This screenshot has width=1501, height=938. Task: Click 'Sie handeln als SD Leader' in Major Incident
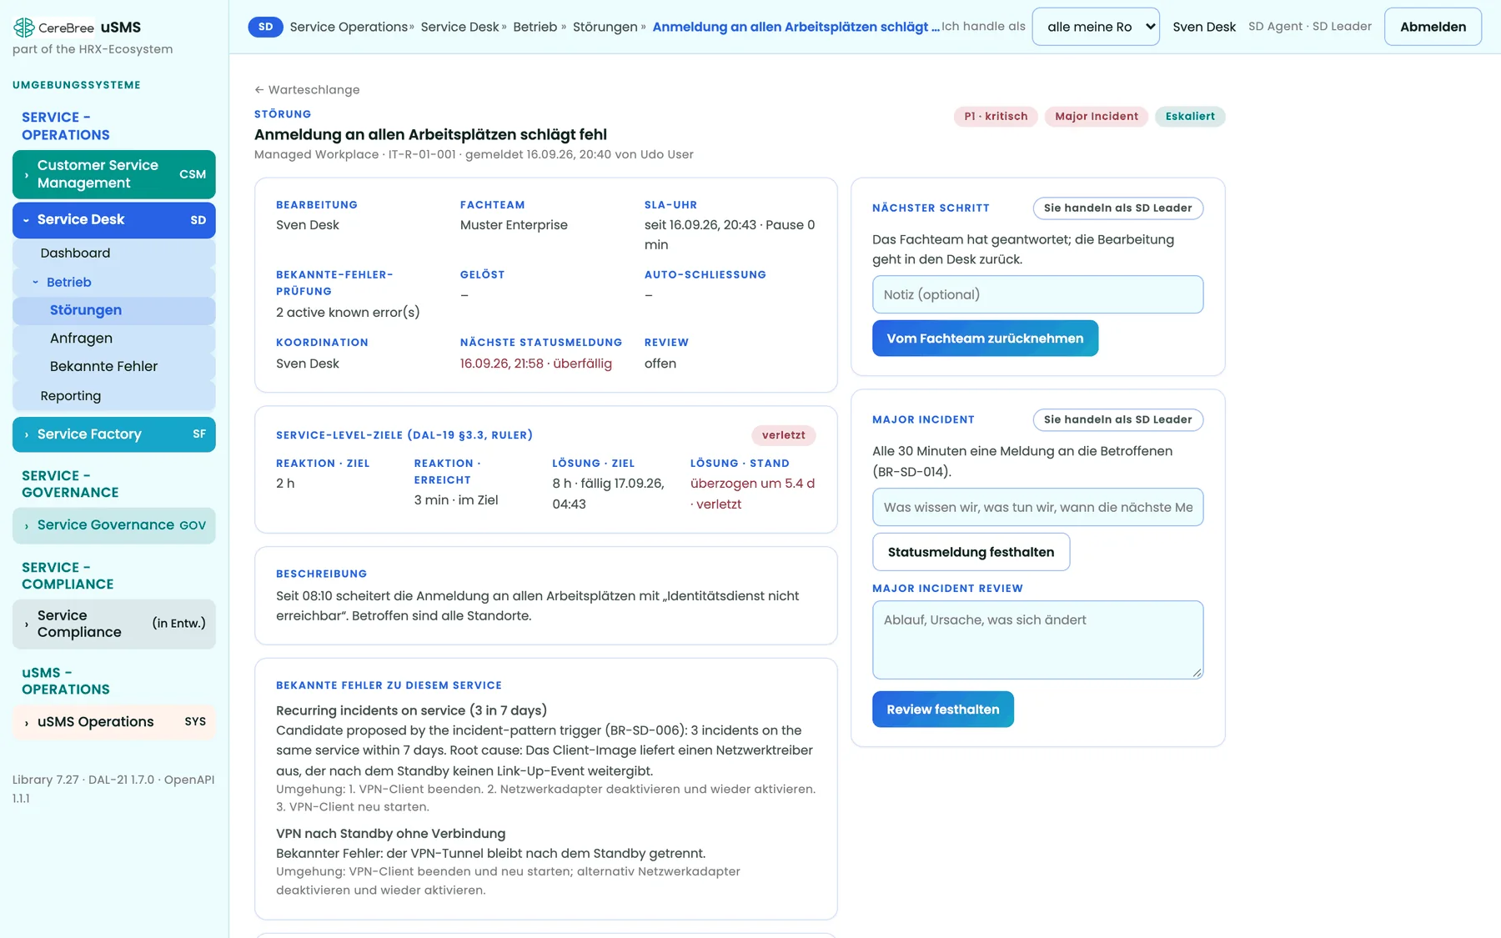tap(1117, 419)
